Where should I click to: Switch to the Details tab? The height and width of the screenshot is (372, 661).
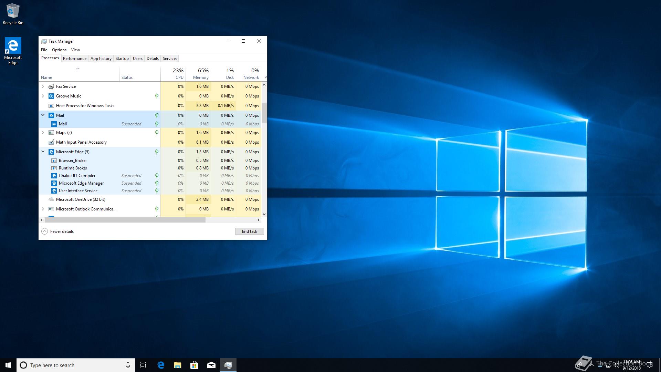click(153, 59)
